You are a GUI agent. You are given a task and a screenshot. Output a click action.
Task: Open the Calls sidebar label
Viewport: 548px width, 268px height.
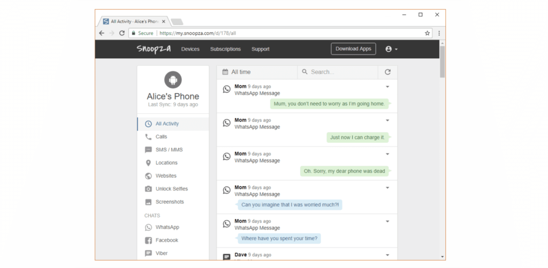[162, 136]
